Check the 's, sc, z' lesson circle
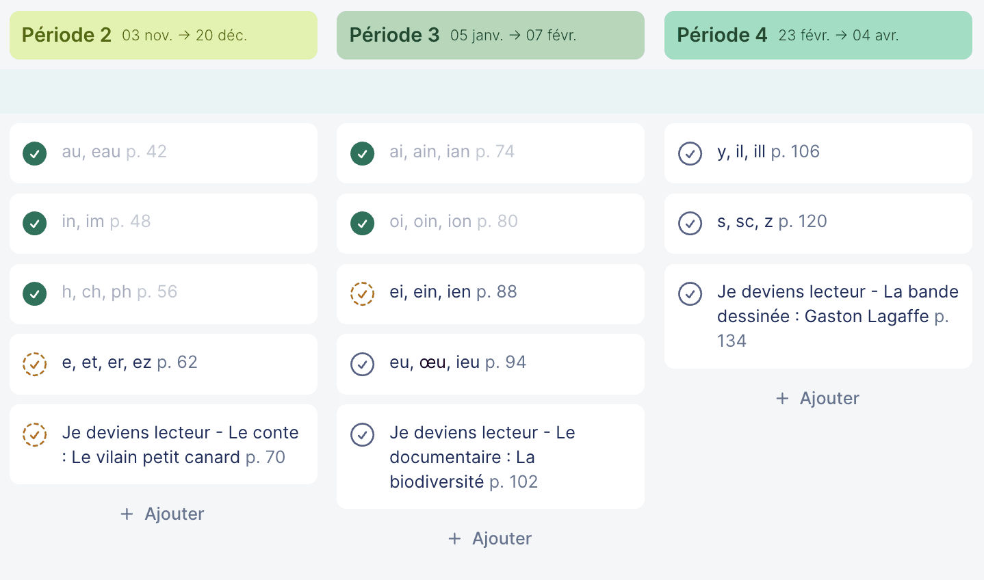The height and width of the screenshot is (580, 984). tap(690, 223)
